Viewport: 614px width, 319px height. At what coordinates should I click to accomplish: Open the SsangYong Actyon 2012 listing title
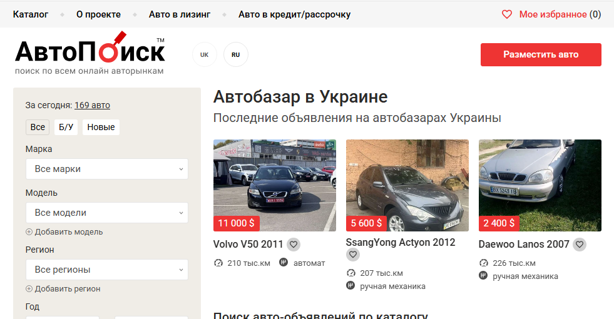pos(401,243)
